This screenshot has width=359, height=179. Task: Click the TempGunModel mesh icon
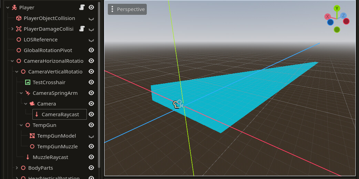click(x=32, y=136)
